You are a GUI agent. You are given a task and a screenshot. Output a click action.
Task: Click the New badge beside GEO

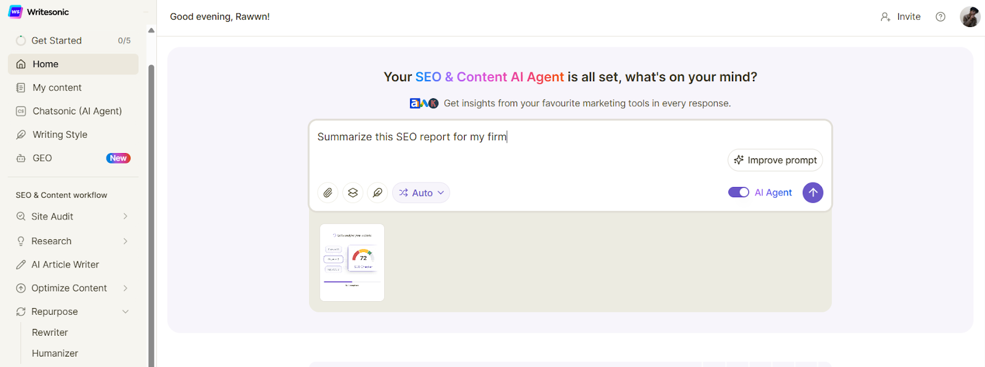118,158
